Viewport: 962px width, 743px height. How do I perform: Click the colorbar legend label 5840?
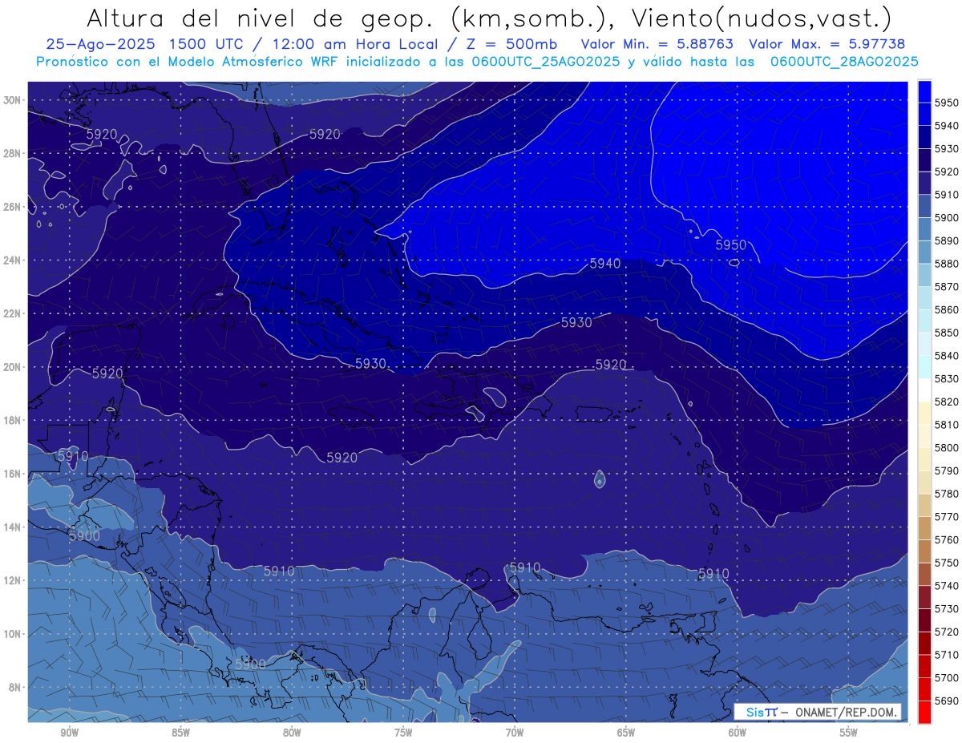point(946,356)
